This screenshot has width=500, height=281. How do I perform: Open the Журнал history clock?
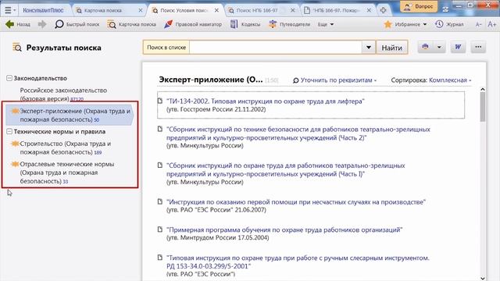click(449, 24)
